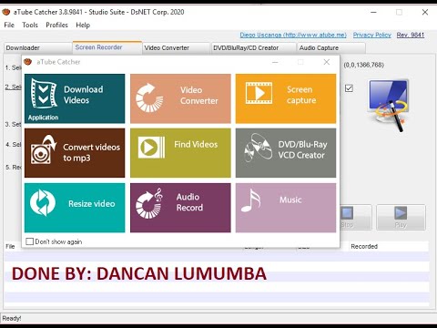
Task: Switch to the Audio Capture tab
Action: [x=331, y=48]
